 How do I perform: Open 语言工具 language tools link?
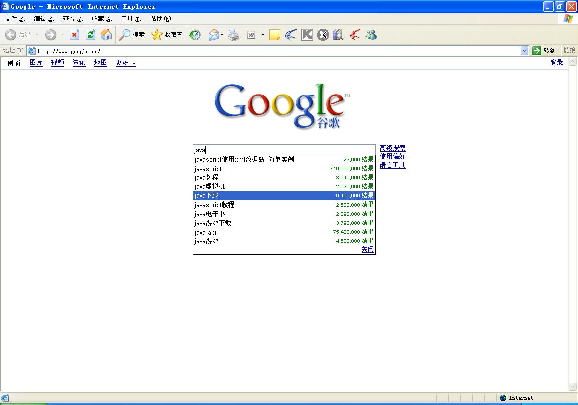[x=392, y=165]
